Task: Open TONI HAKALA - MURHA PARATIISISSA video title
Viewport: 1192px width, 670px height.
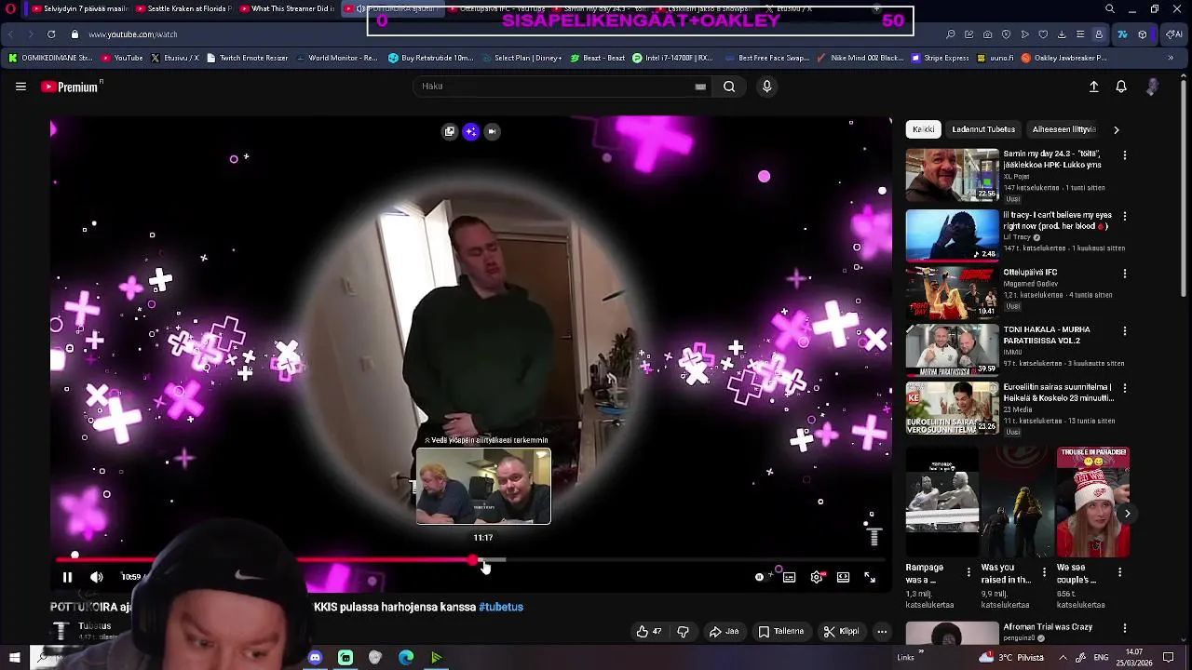Action: pos(1046,335)
